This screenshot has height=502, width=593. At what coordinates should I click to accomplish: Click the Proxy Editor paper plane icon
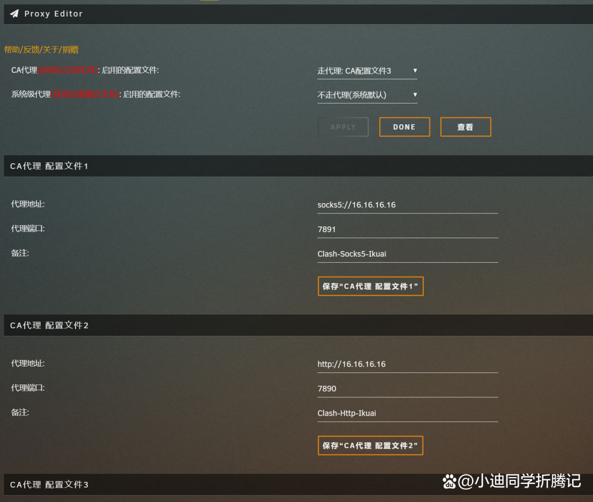[14, 13]
